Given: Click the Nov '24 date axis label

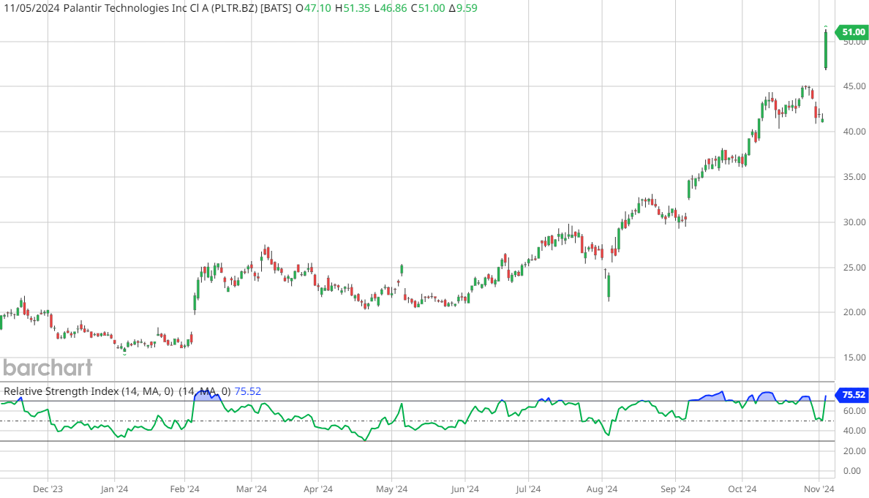Looking at the screenshot, I should tap(819, 489).
